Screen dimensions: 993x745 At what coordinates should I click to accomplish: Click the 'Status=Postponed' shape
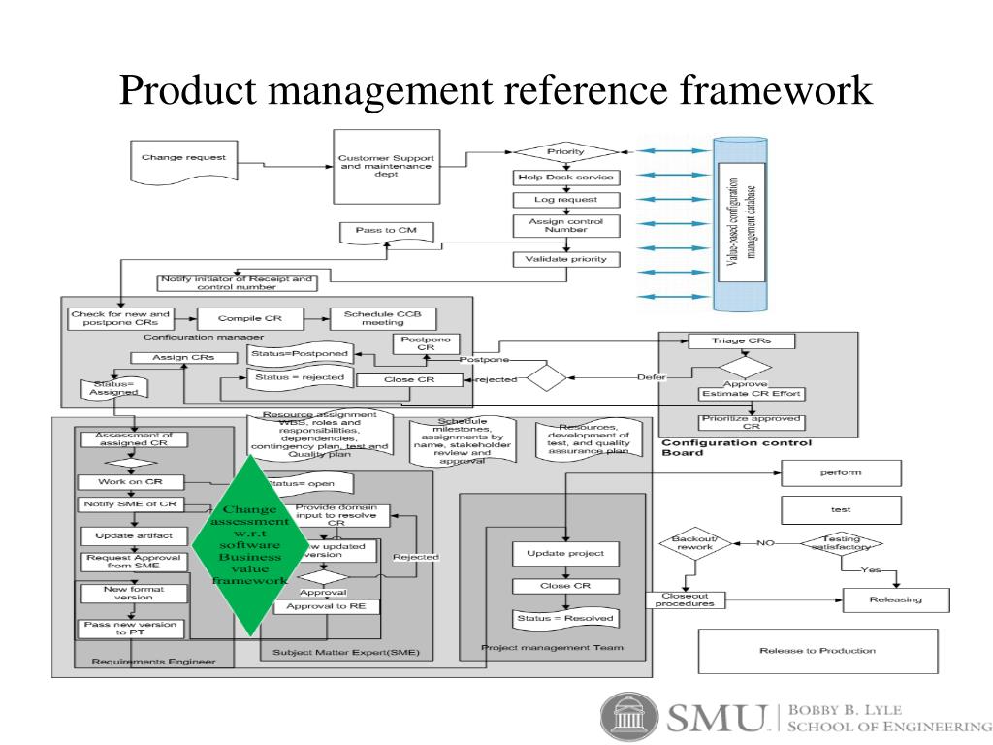(x=300, y=355)
